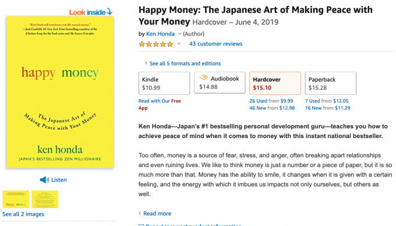Open the author dropdown next to Ken Honda
396x226 pixels.
179,34
